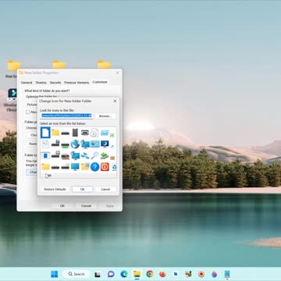Click the Browse... button
The width and height of the screenshot is (281, 281).
point(105,116)
